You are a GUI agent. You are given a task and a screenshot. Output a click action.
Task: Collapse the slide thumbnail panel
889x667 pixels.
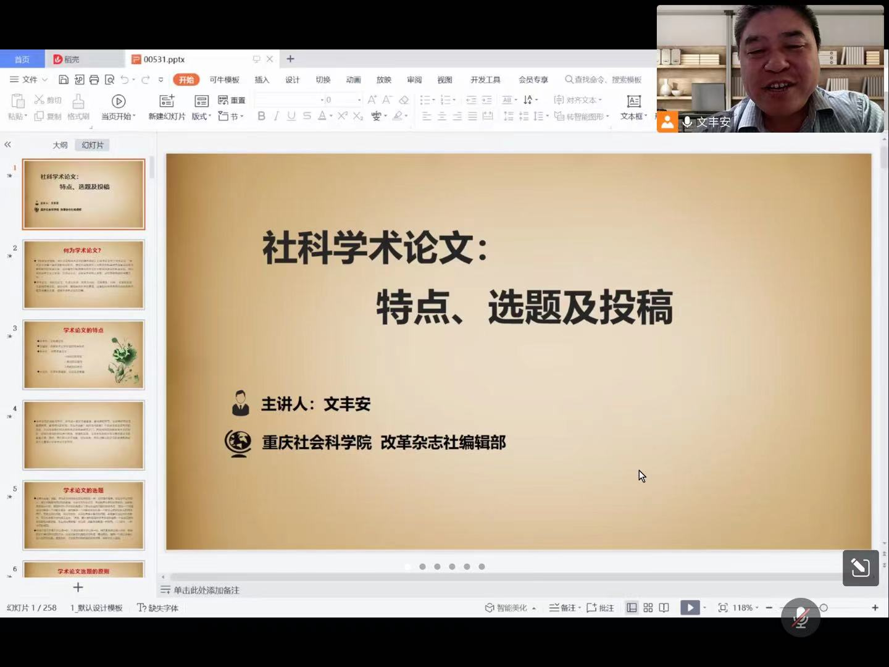8,145
